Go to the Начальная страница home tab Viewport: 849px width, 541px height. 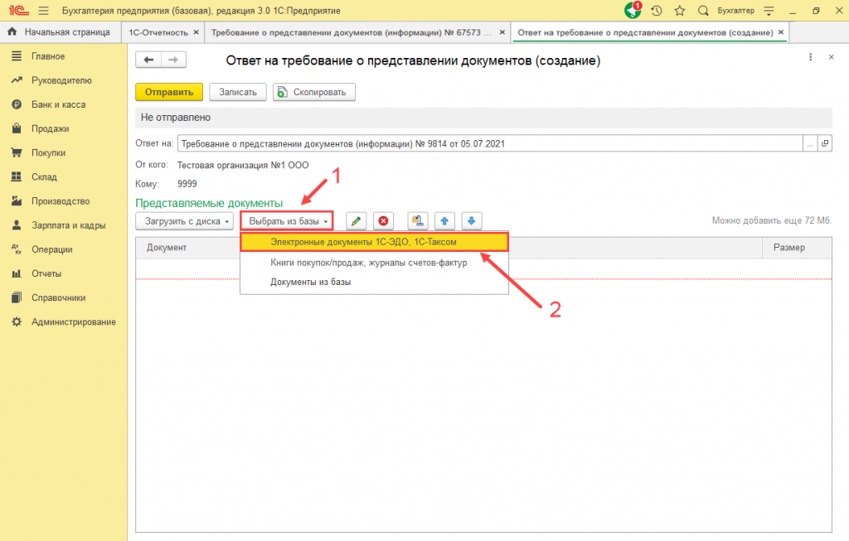tap(59, 32)
